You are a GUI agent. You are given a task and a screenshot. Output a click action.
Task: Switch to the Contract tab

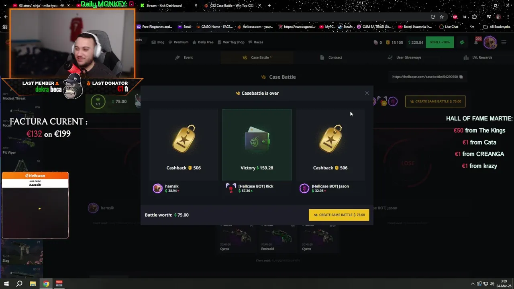point(331,57)
